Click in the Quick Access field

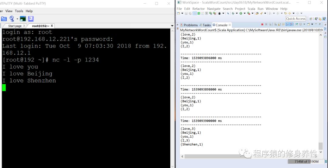296,18
